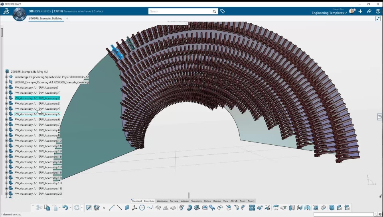
Task: Click the top Search input field
Action: pos(180,12)
